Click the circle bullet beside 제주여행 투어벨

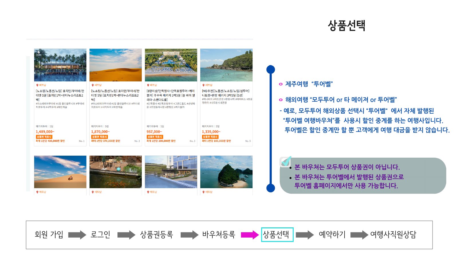tap(281, 84)
